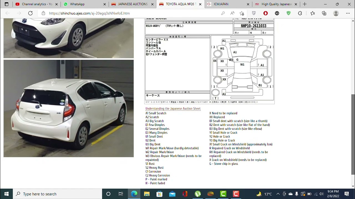
Task: Open the red stop-hand ad blocker extension
Action: [265, 13]
